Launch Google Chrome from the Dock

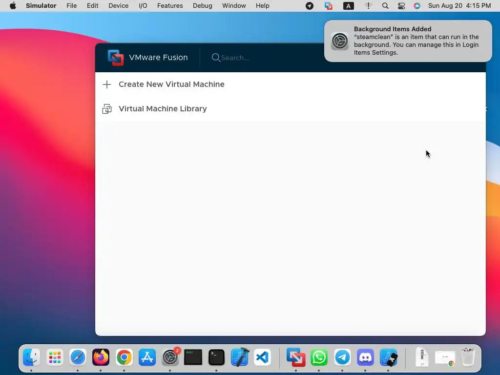pos(124,357)
